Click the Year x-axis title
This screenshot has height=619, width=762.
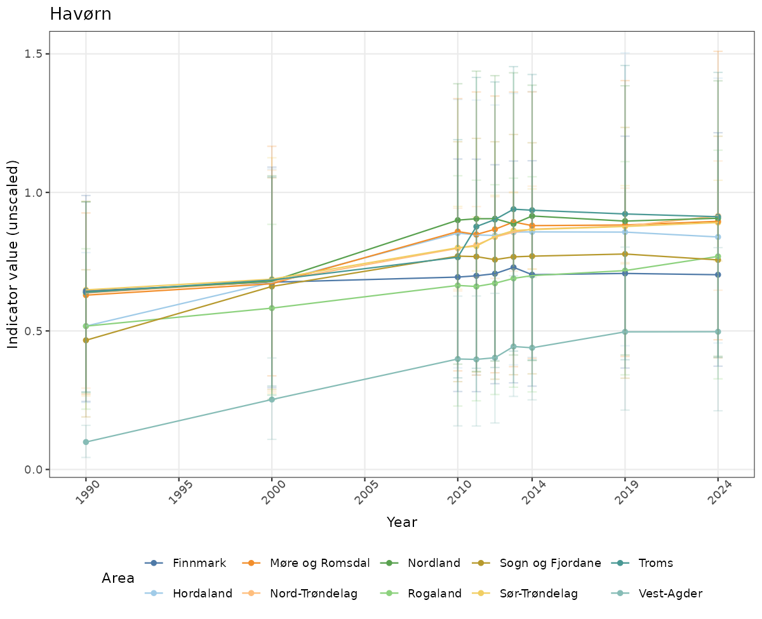(x=402, y=522)
